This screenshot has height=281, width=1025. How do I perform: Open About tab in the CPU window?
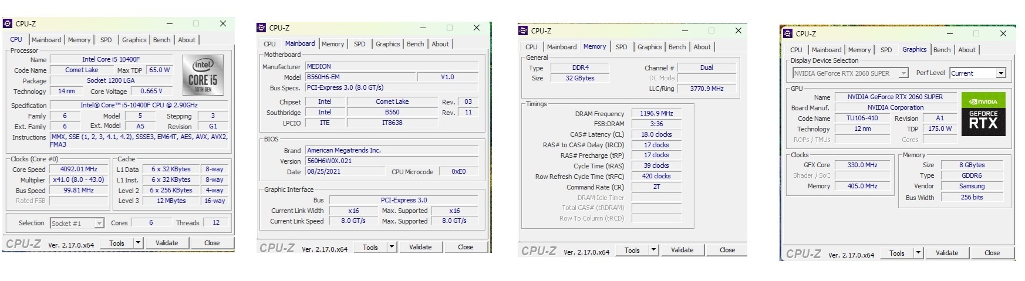[x=187, y=40]
